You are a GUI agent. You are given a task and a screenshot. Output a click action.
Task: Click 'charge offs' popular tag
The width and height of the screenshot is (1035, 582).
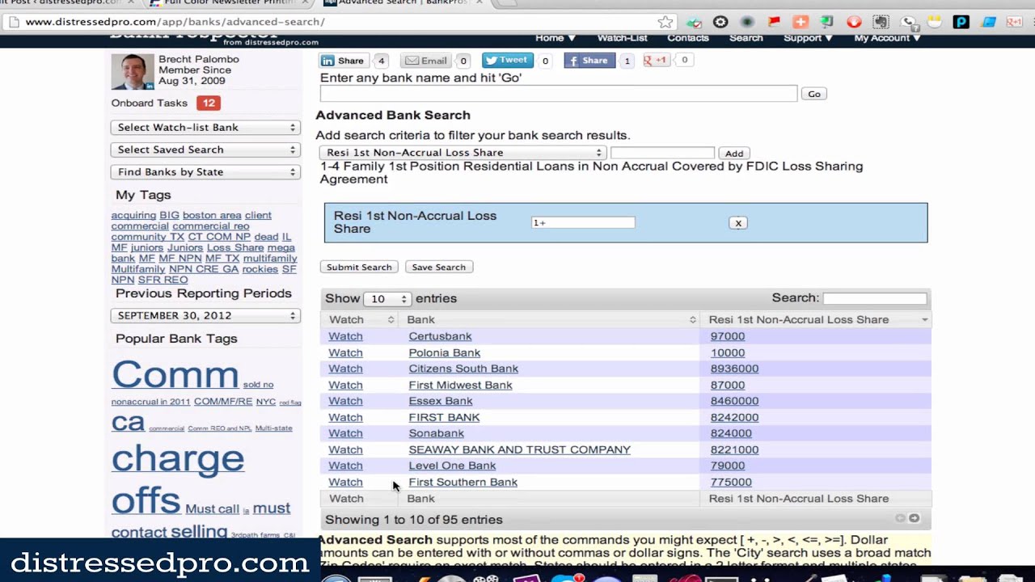click(178, 479)
